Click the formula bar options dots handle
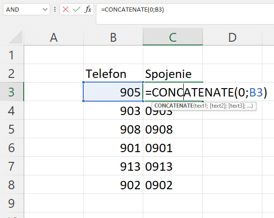The width and height of the screenshot is (274, 218). (55, 9)
